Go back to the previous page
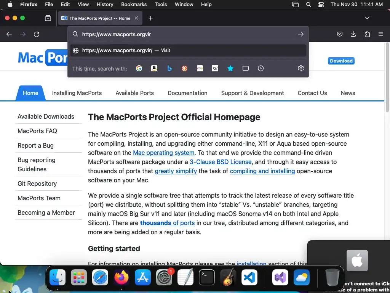 click(9, 34)
